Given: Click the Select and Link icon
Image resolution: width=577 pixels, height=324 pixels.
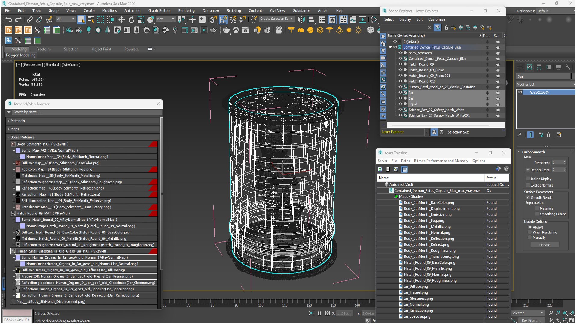Looking at the screenshot, I should [29, 20].
